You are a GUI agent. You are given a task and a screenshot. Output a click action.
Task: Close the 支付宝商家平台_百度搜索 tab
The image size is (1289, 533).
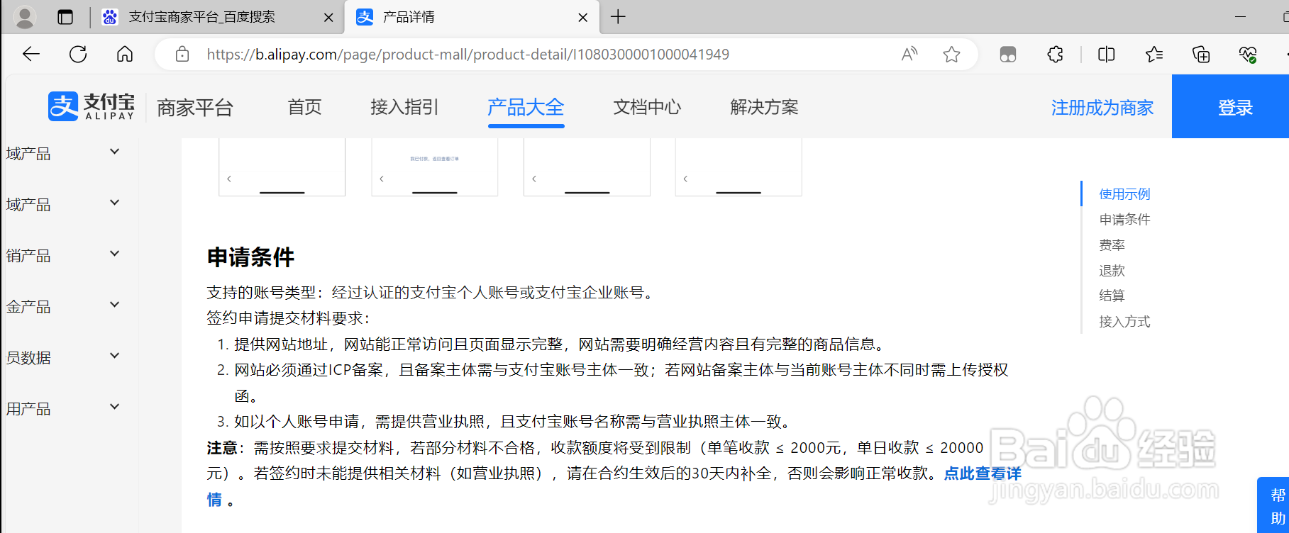point(328,18)
